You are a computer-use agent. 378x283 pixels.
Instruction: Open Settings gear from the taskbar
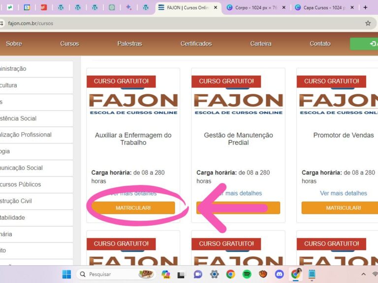(214, 274)
